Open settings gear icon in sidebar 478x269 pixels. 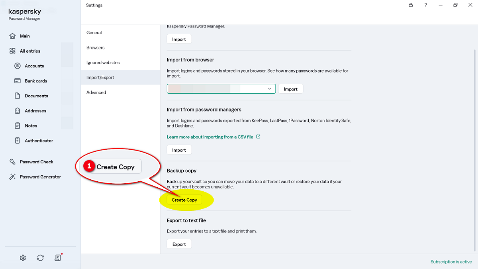click(x=23, y=258)
